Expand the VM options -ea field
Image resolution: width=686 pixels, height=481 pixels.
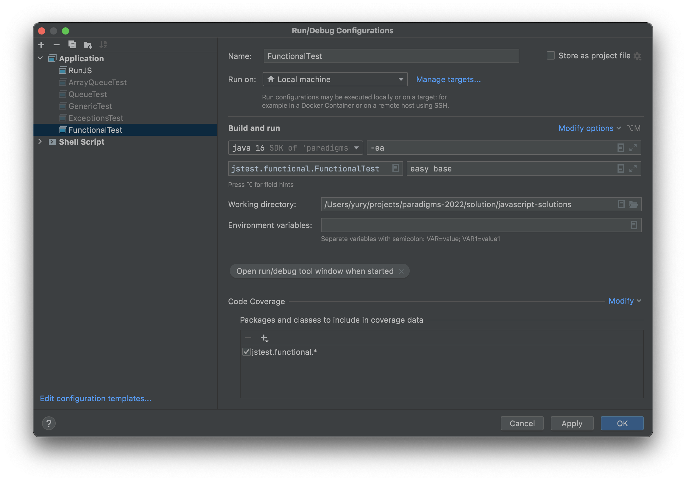pos(633,148)
